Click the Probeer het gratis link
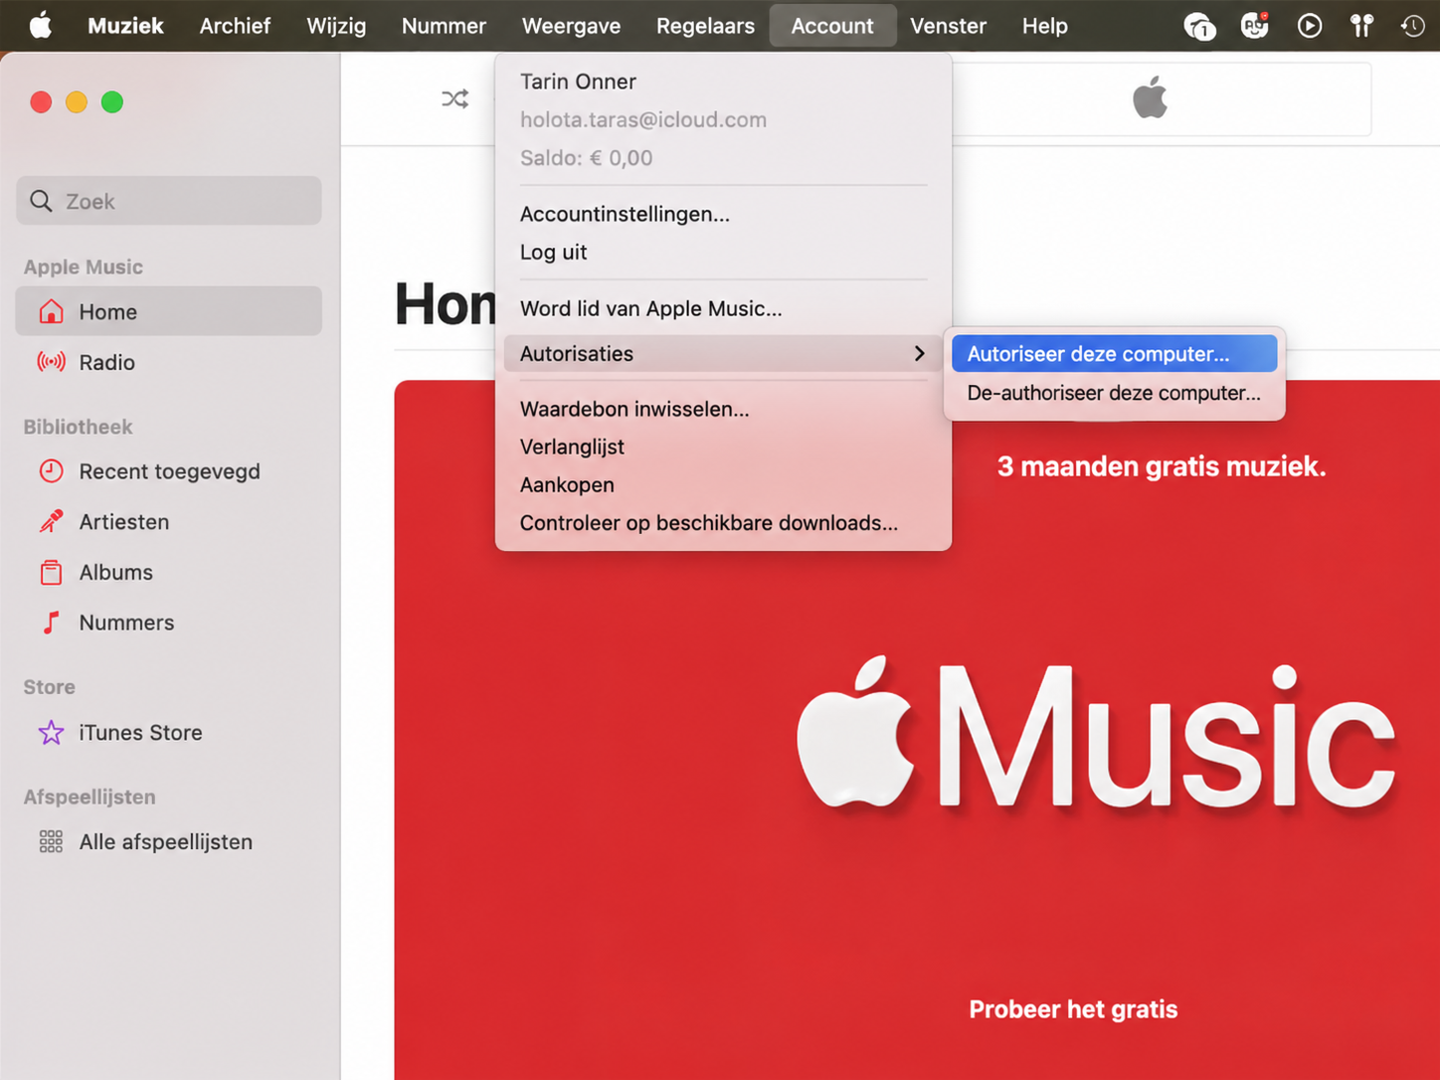The width and height of the screenshot is (1440, 1080). pyautogui.click(x=1073, y=1009)
